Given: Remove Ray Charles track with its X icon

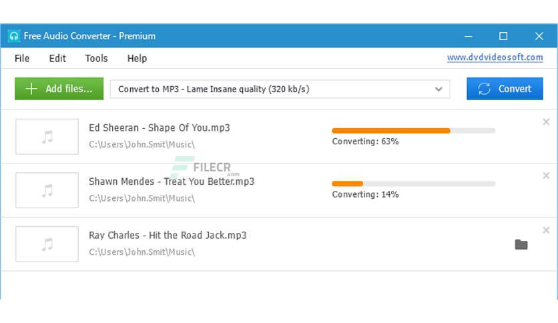Looking at the screenshot, I should click(546, 230).
